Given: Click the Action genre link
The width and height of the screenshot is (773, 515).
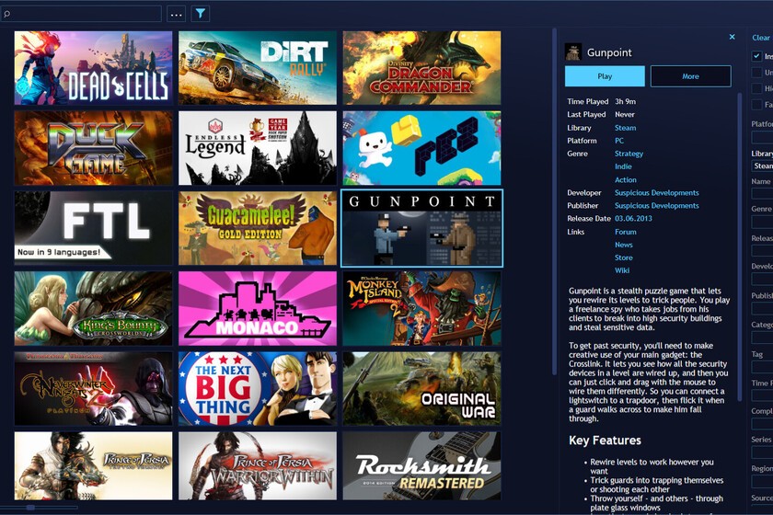Looking at the screenshot, I should [x=625, y=180].
